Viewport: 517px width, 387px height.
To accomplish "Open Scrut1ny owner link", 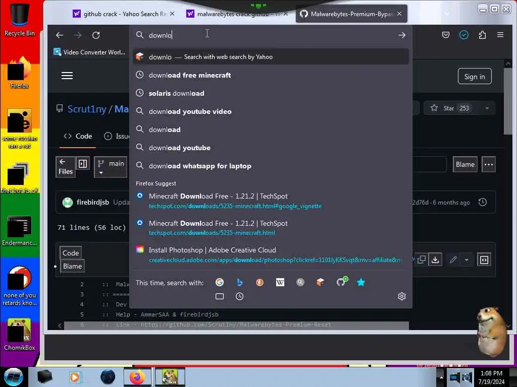I will [87, 109].
